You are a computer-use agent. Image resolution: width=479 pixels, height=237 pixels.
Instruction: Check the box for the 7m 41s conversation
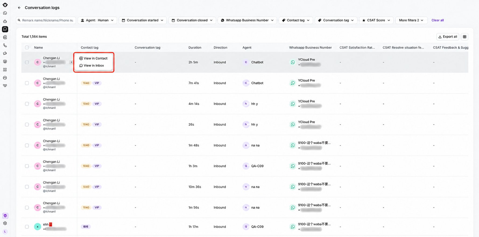point(27,83)
